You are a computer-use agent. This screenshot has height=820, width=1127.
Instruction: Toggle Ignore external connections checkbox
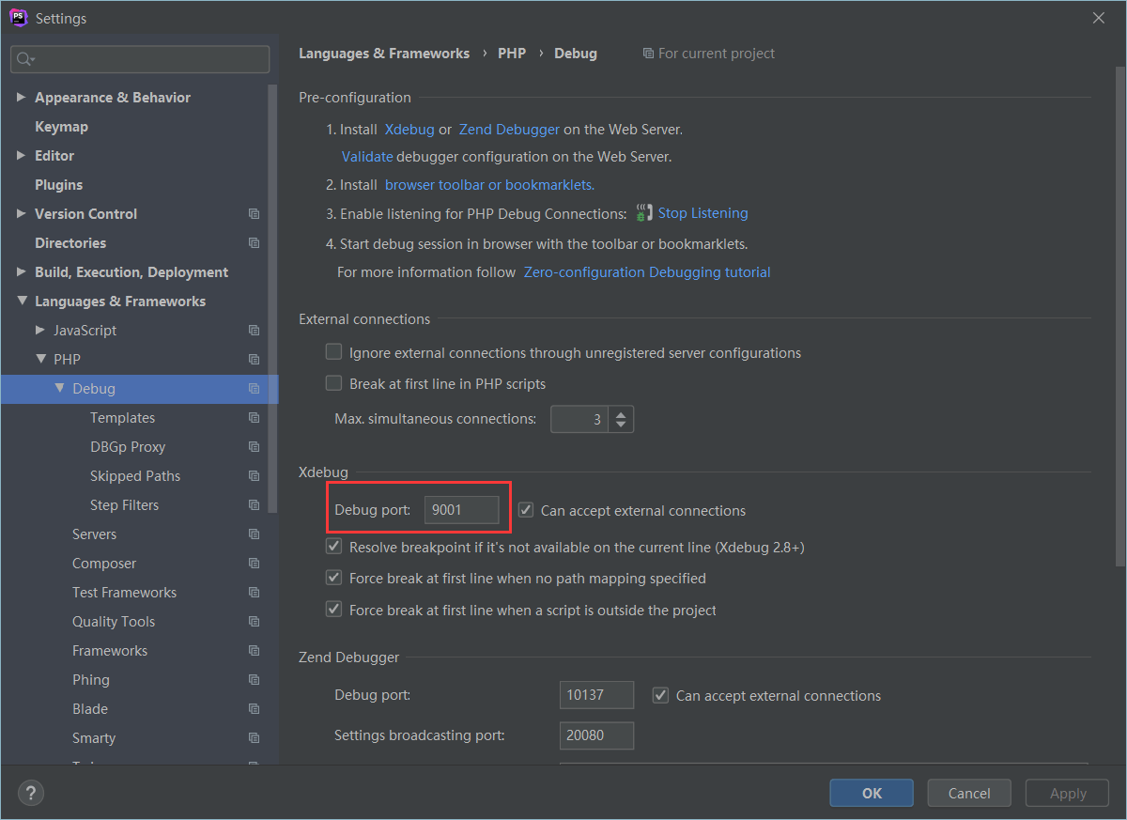[x=333, y=353]
